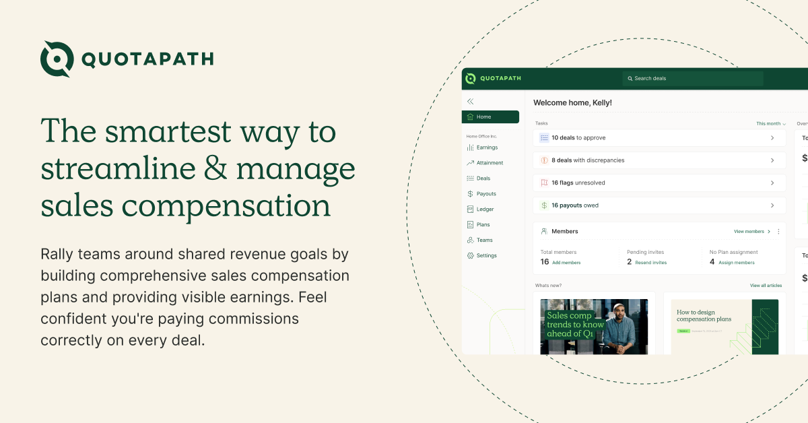The height and width of the screenshot is (423, 808).
Task: Click the Add members link
Action: click(566, 263)
